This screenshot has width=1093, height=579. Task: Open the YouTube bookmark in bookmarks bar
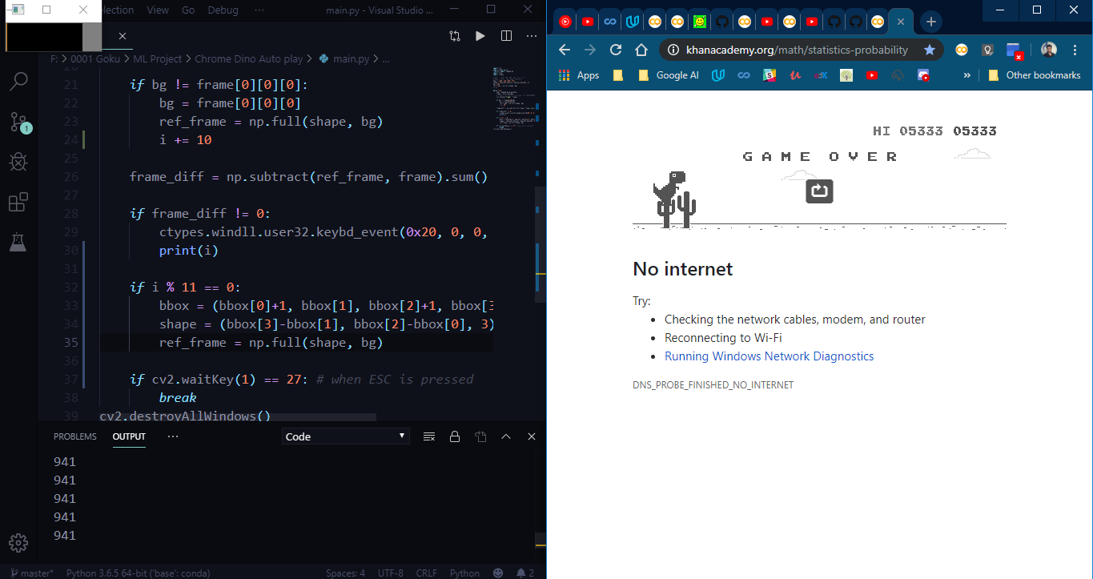point(872,75)
